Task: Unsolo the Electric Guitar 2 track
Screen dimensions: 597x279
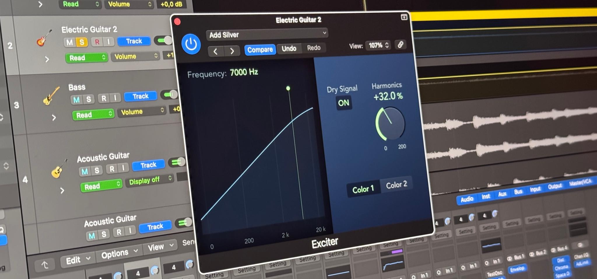Action: click(x=82, y=42)
